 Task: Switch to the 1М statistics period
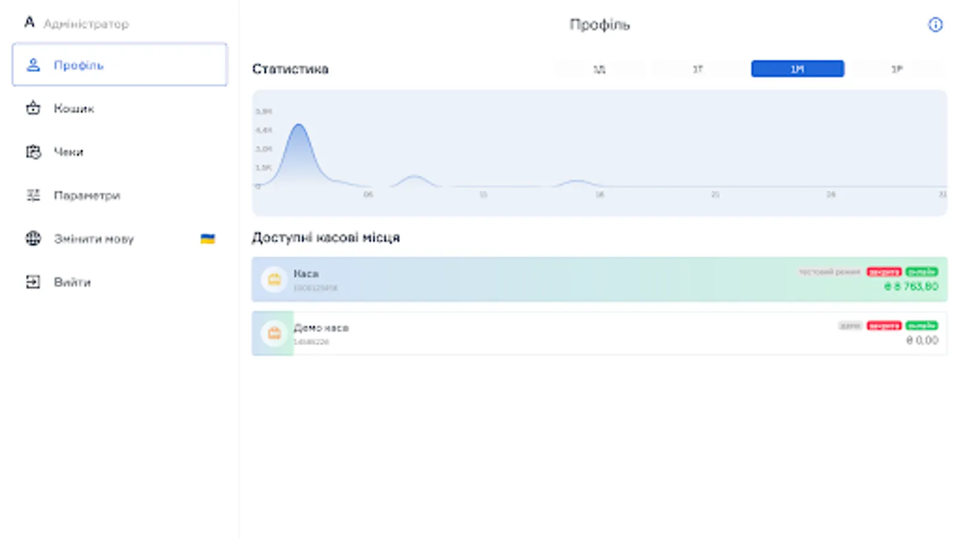tap(797, 69)
